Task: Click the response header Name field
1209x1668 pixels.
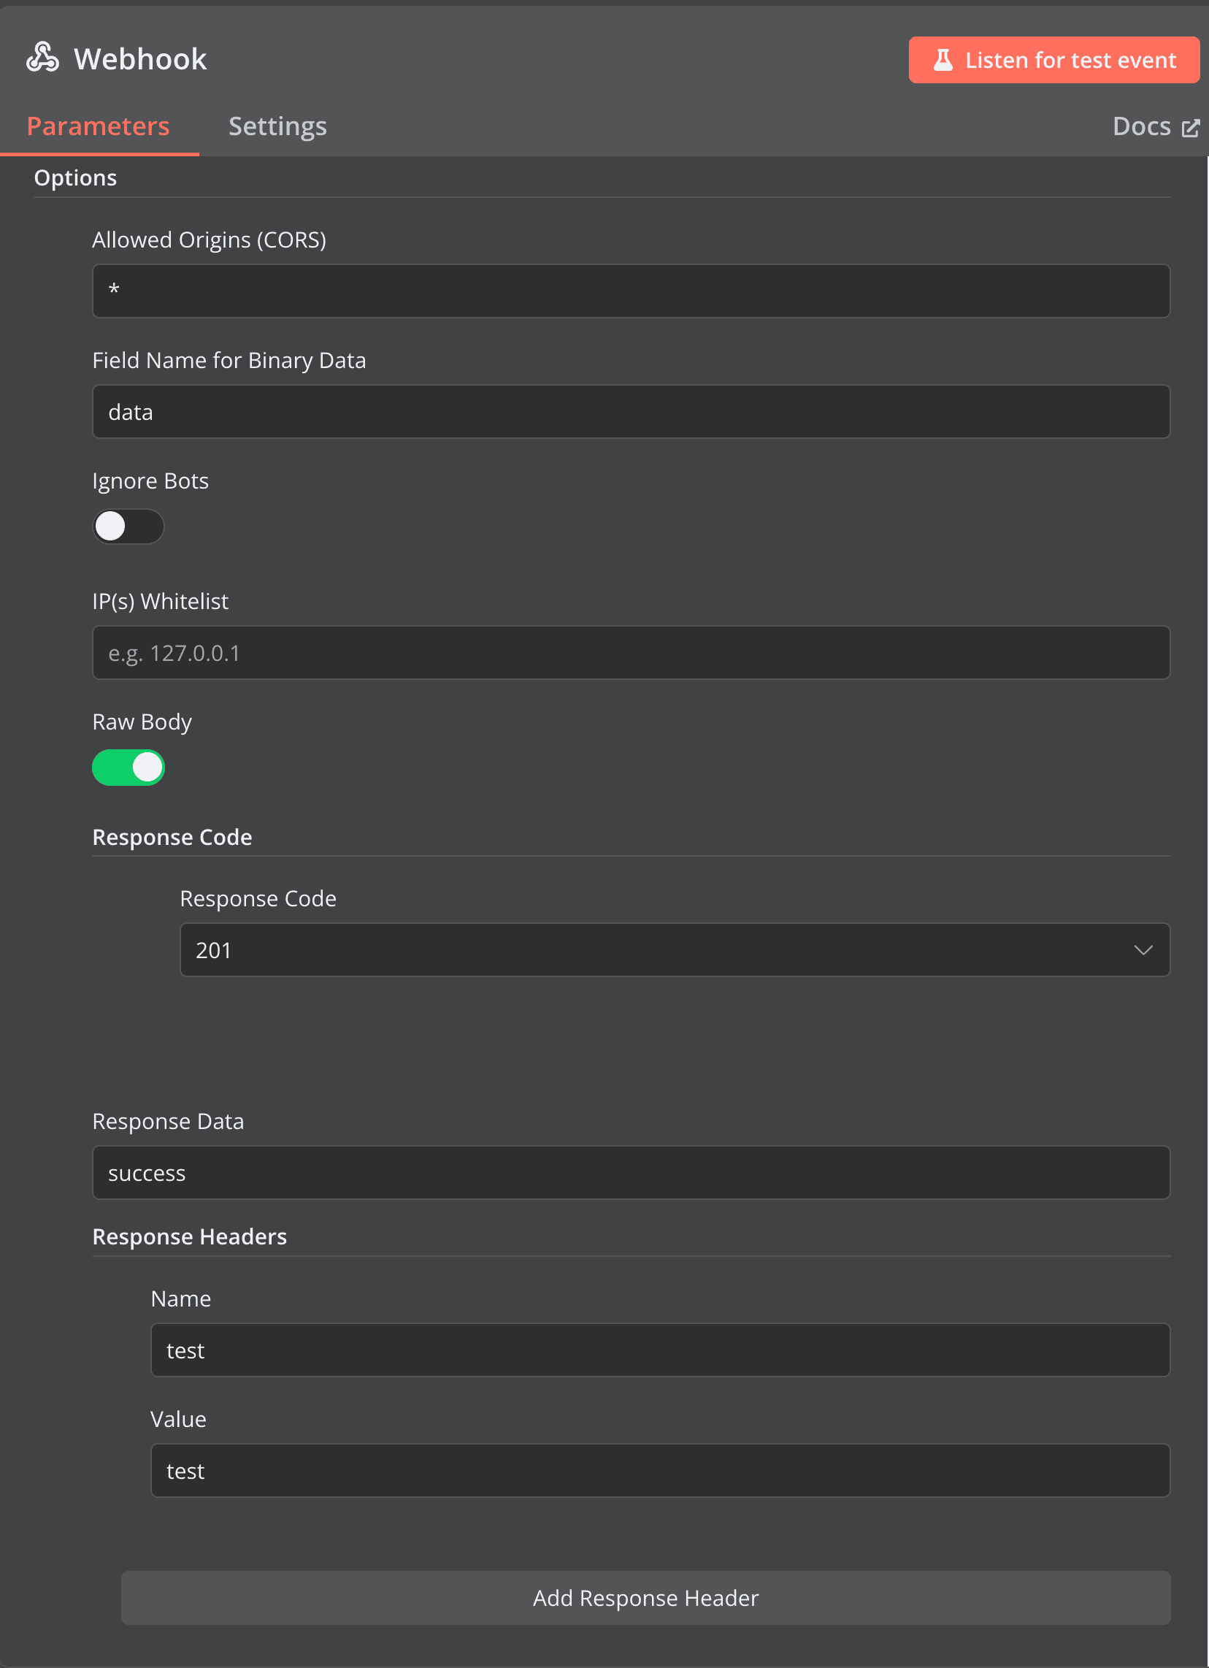Action: click(660, 1350)
